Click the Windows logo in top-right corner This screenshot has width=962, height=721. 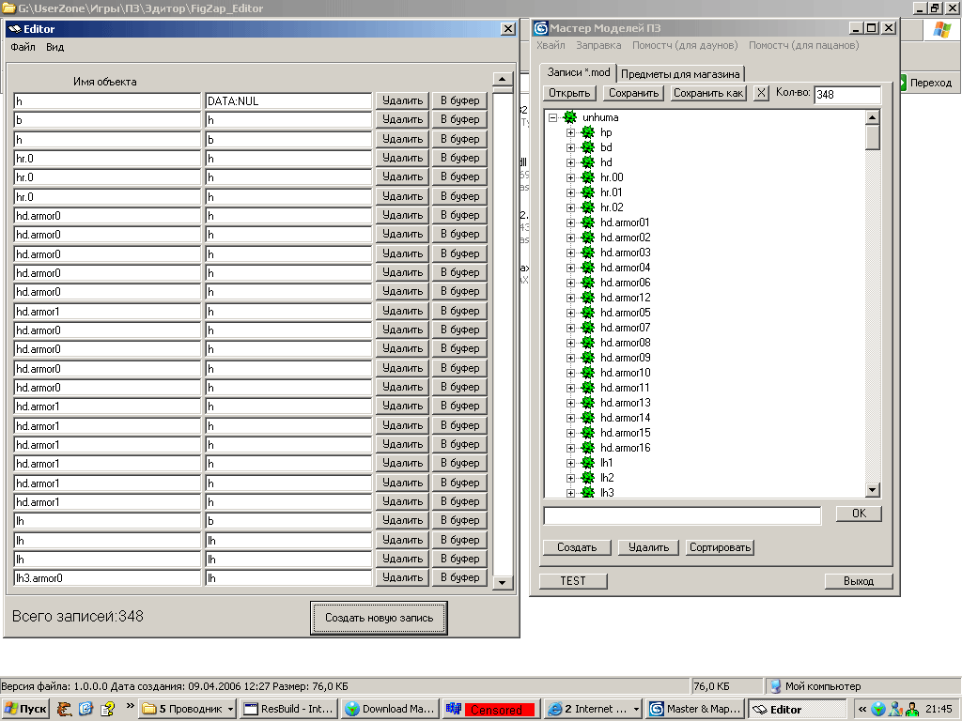[x=941, y=29]
